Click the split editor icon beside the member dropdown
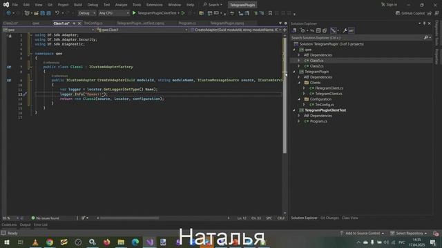442x248 pixels. click(x=285, y=30)
